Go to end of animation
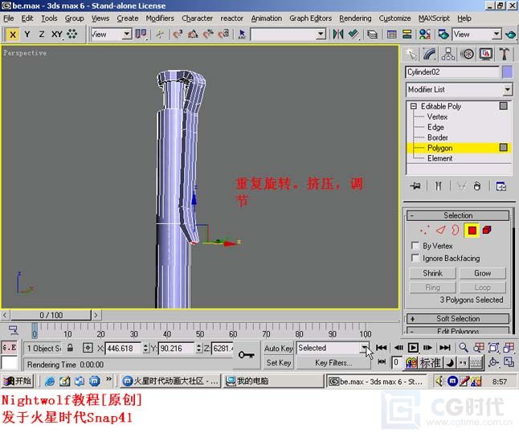This screenshot has width=519, height=433. click(444, 348)
